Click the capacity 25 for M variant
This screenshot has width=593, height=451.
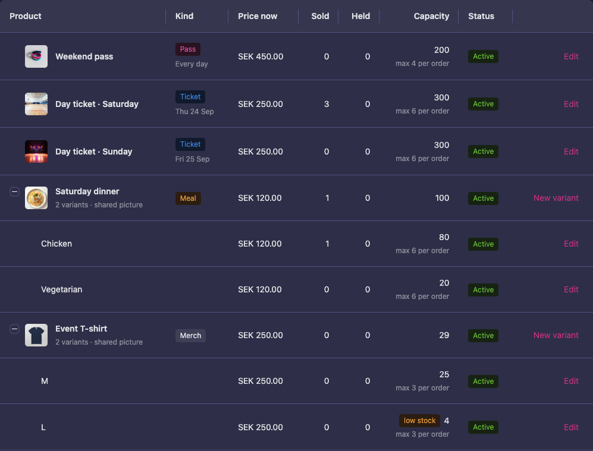tap(444, 374)
